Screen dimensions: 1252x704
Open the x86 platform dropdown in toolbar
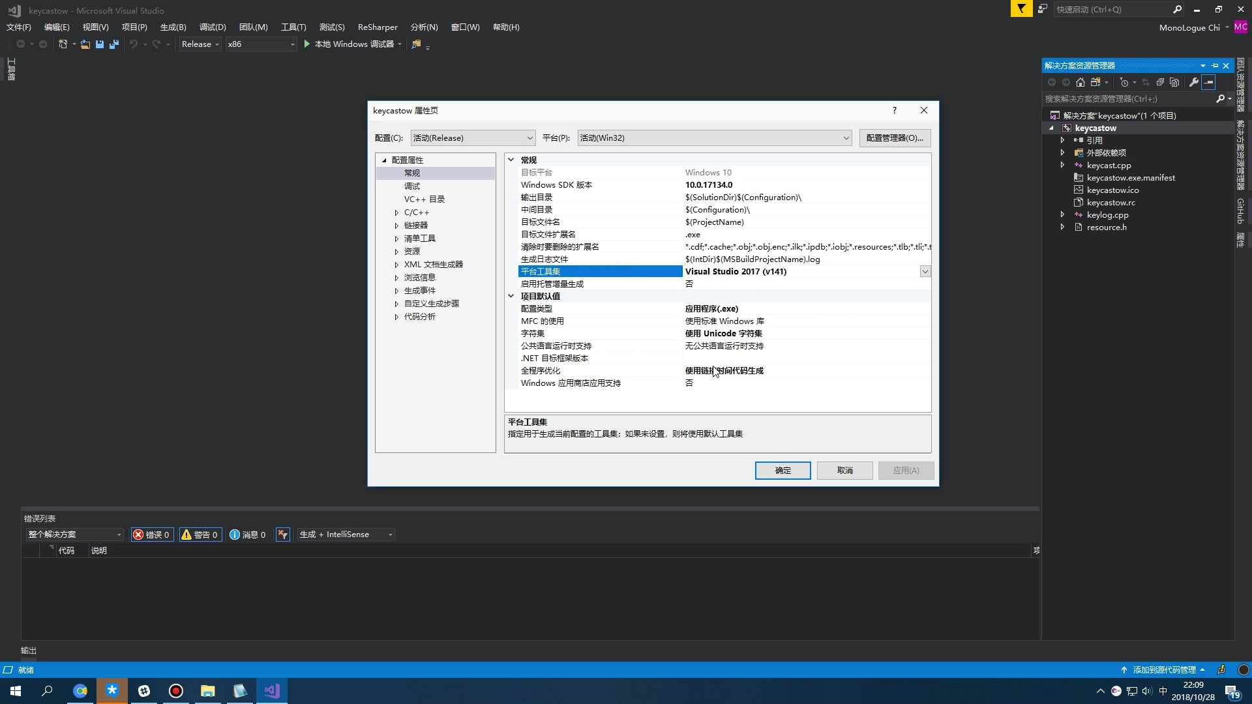(261, 44)
